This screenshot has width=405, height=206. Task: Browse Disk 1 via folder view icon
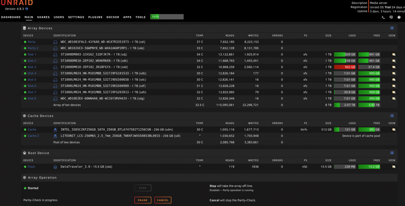tap(394, 54)
